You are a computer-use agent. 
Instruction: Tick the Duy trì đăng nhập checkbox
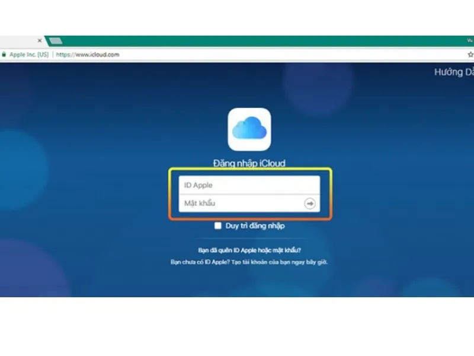pyautogui.click(x=217, y=225)
